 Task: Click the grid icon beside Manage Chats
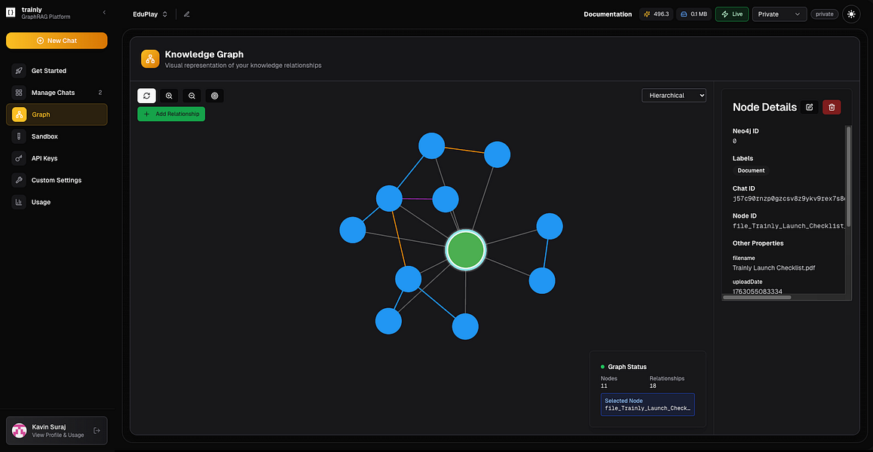pos(19,93)
